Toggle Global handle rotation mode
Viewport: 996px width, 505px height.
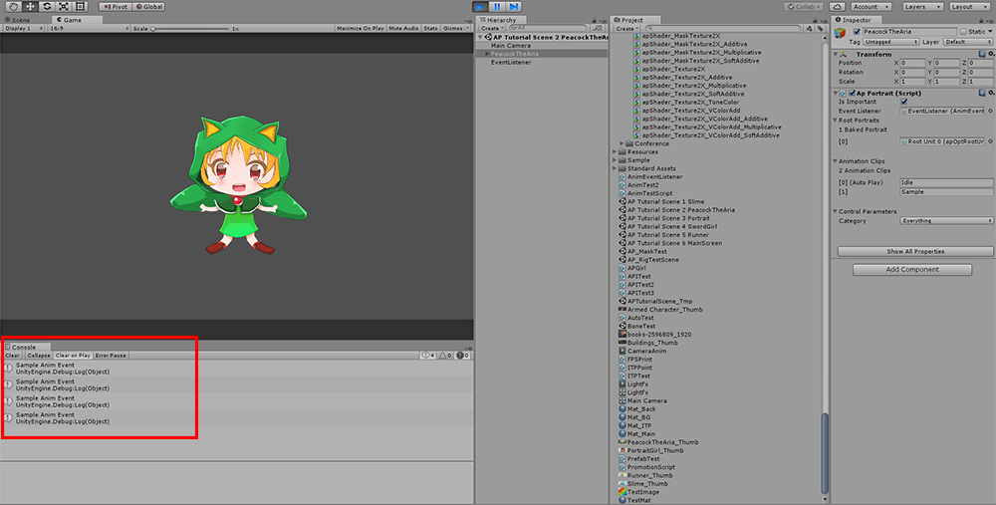point(148,6)
